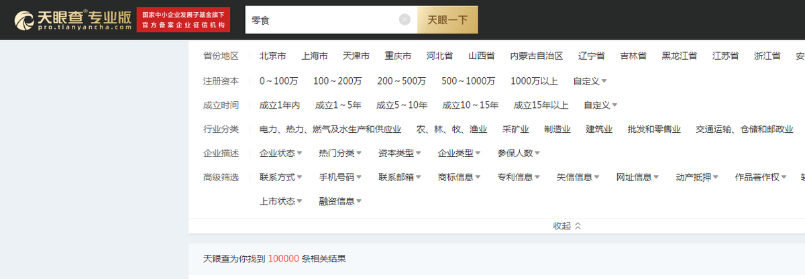The height and width of the screenshot is (279, 805).
Task: Click the 100000 results count
Action: point(283,259)
